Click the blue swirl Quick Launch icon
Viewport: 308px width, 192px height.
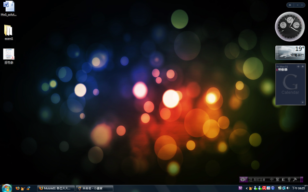[x=28, y=188]
